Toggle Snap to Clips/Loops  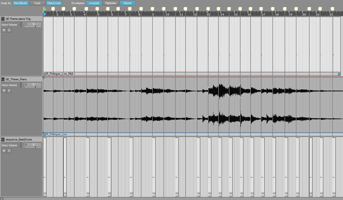pos(54,3)
